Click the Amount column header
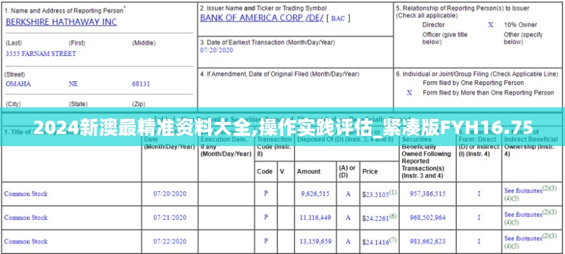This screenshot has width=565, height=254. tap(309, 171)
